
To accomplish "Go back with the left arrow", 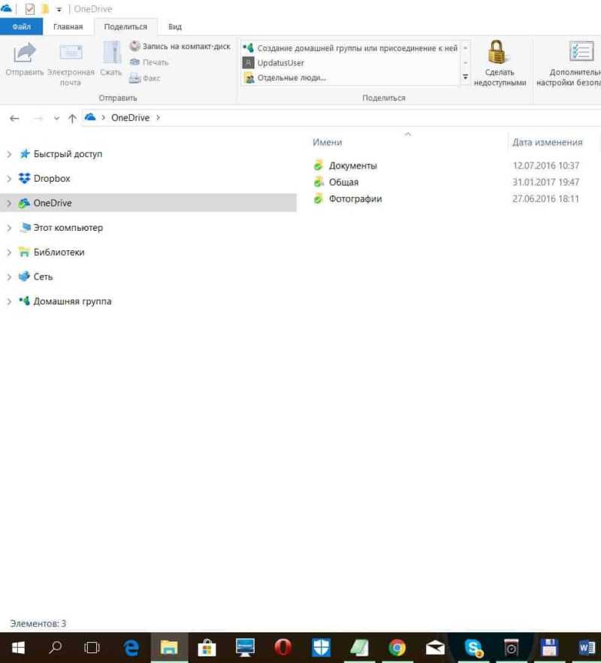I will point(14,119).
